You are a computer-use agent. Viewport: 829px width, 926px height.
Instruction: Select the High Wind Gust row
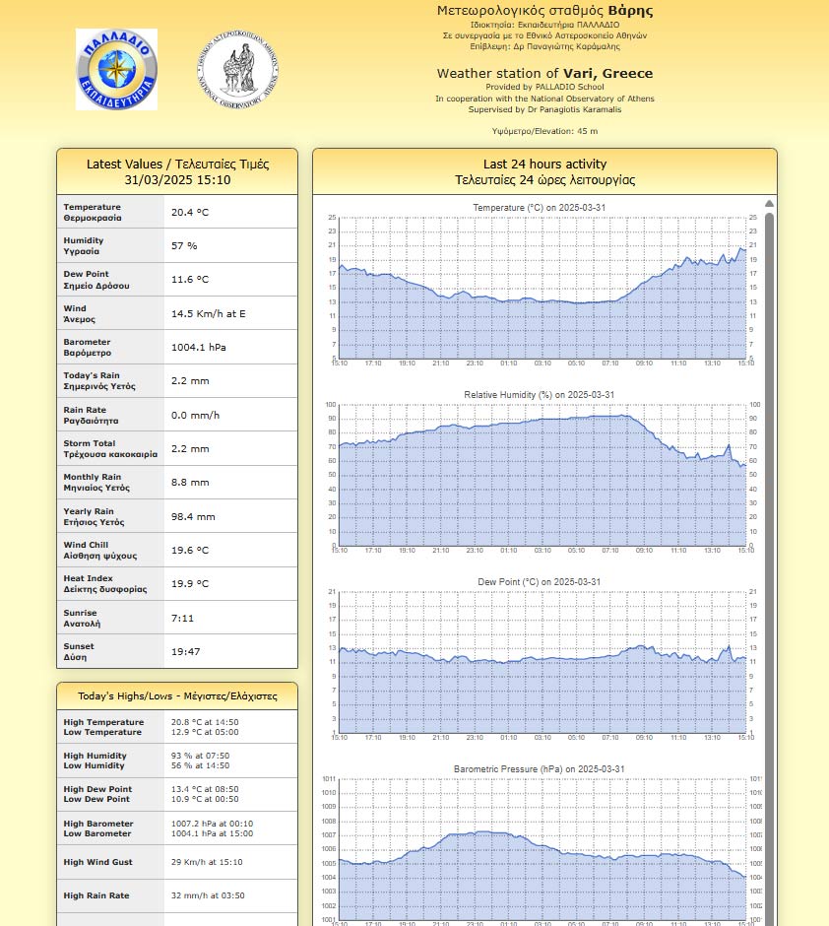coord(177,862)
